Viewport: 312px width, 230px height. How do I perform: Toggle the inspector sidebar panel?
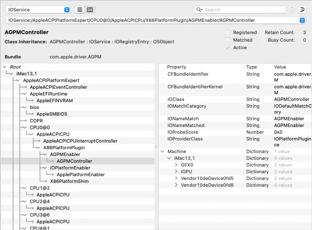point(302,10)
